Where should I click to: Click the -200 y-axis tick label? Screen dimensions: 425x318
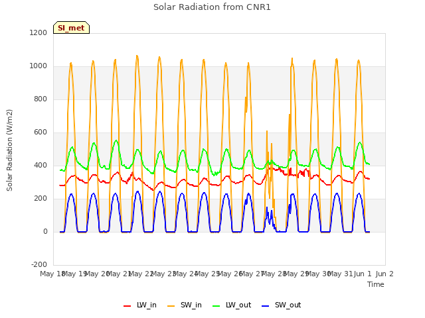click(x=39, y=264)
